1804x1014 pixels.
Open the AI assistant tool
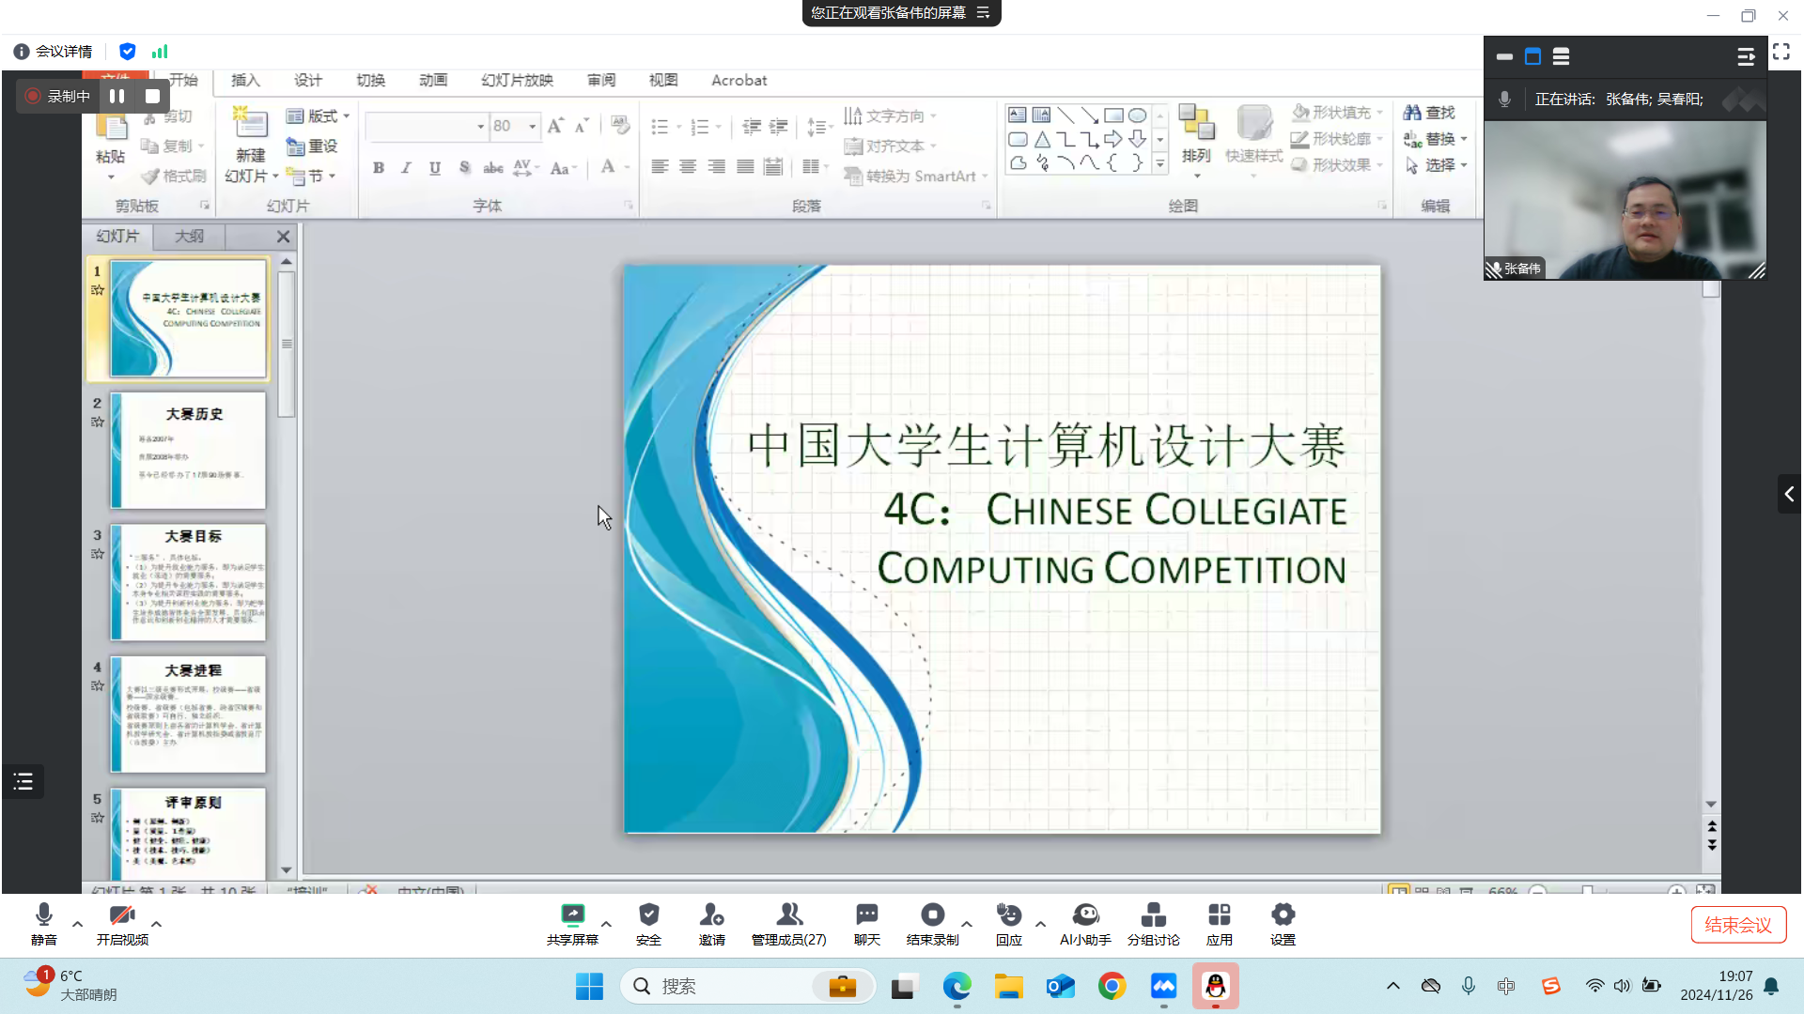pyautogui.click(x=1085, y=915)
